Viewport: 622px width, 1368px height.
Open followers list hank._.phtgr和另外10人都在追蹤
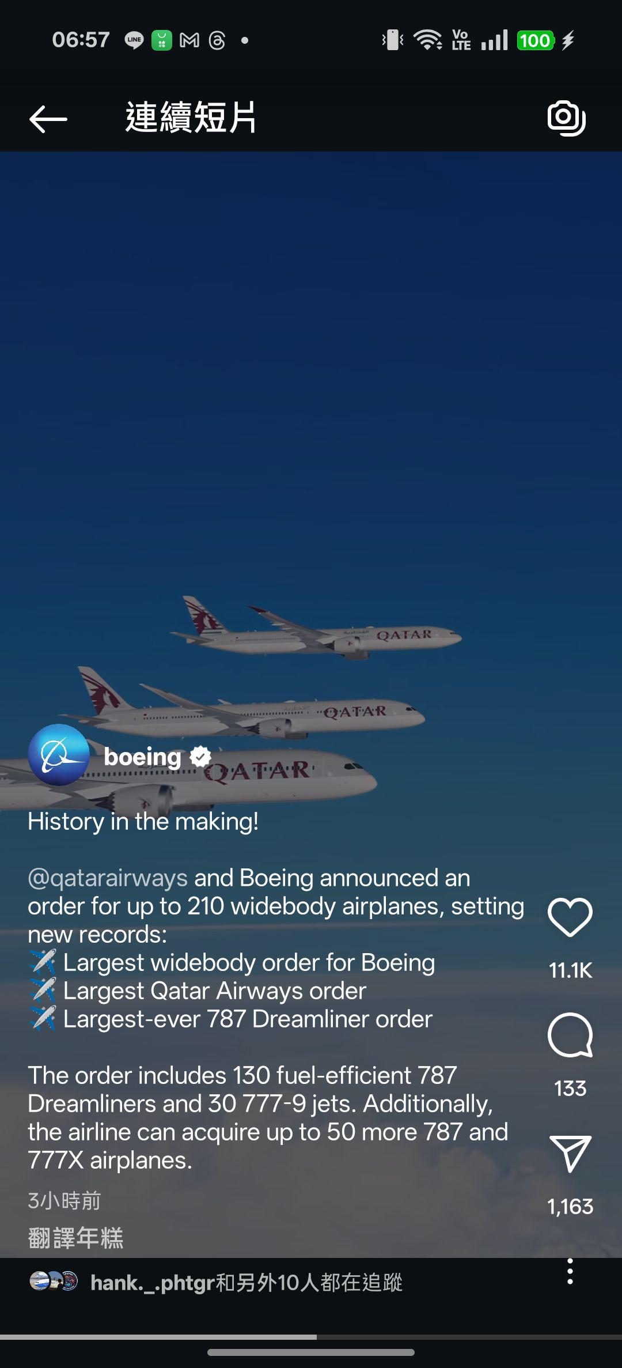pyautogui.click(x=246, y=1283)
